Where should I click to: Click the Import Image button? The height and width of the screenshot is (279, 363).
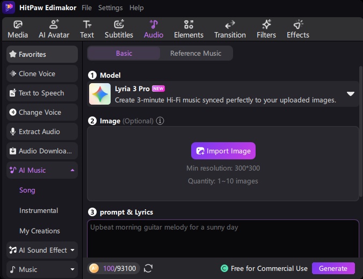(223, 151)
